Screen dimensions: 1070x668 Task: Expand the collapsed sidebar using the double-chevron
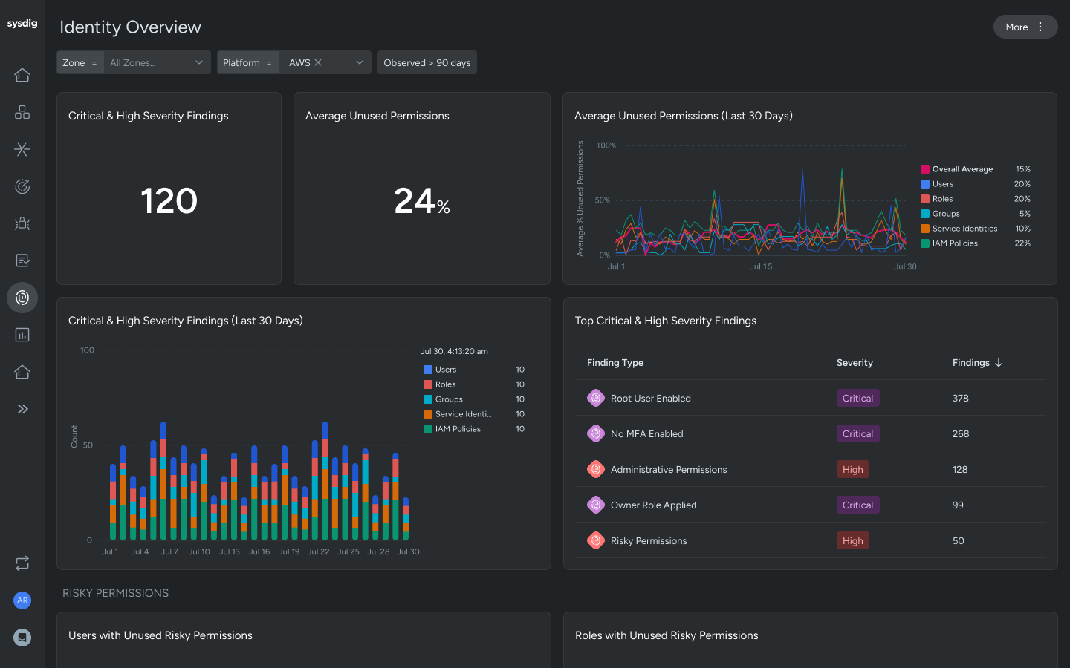coord(22,408)
